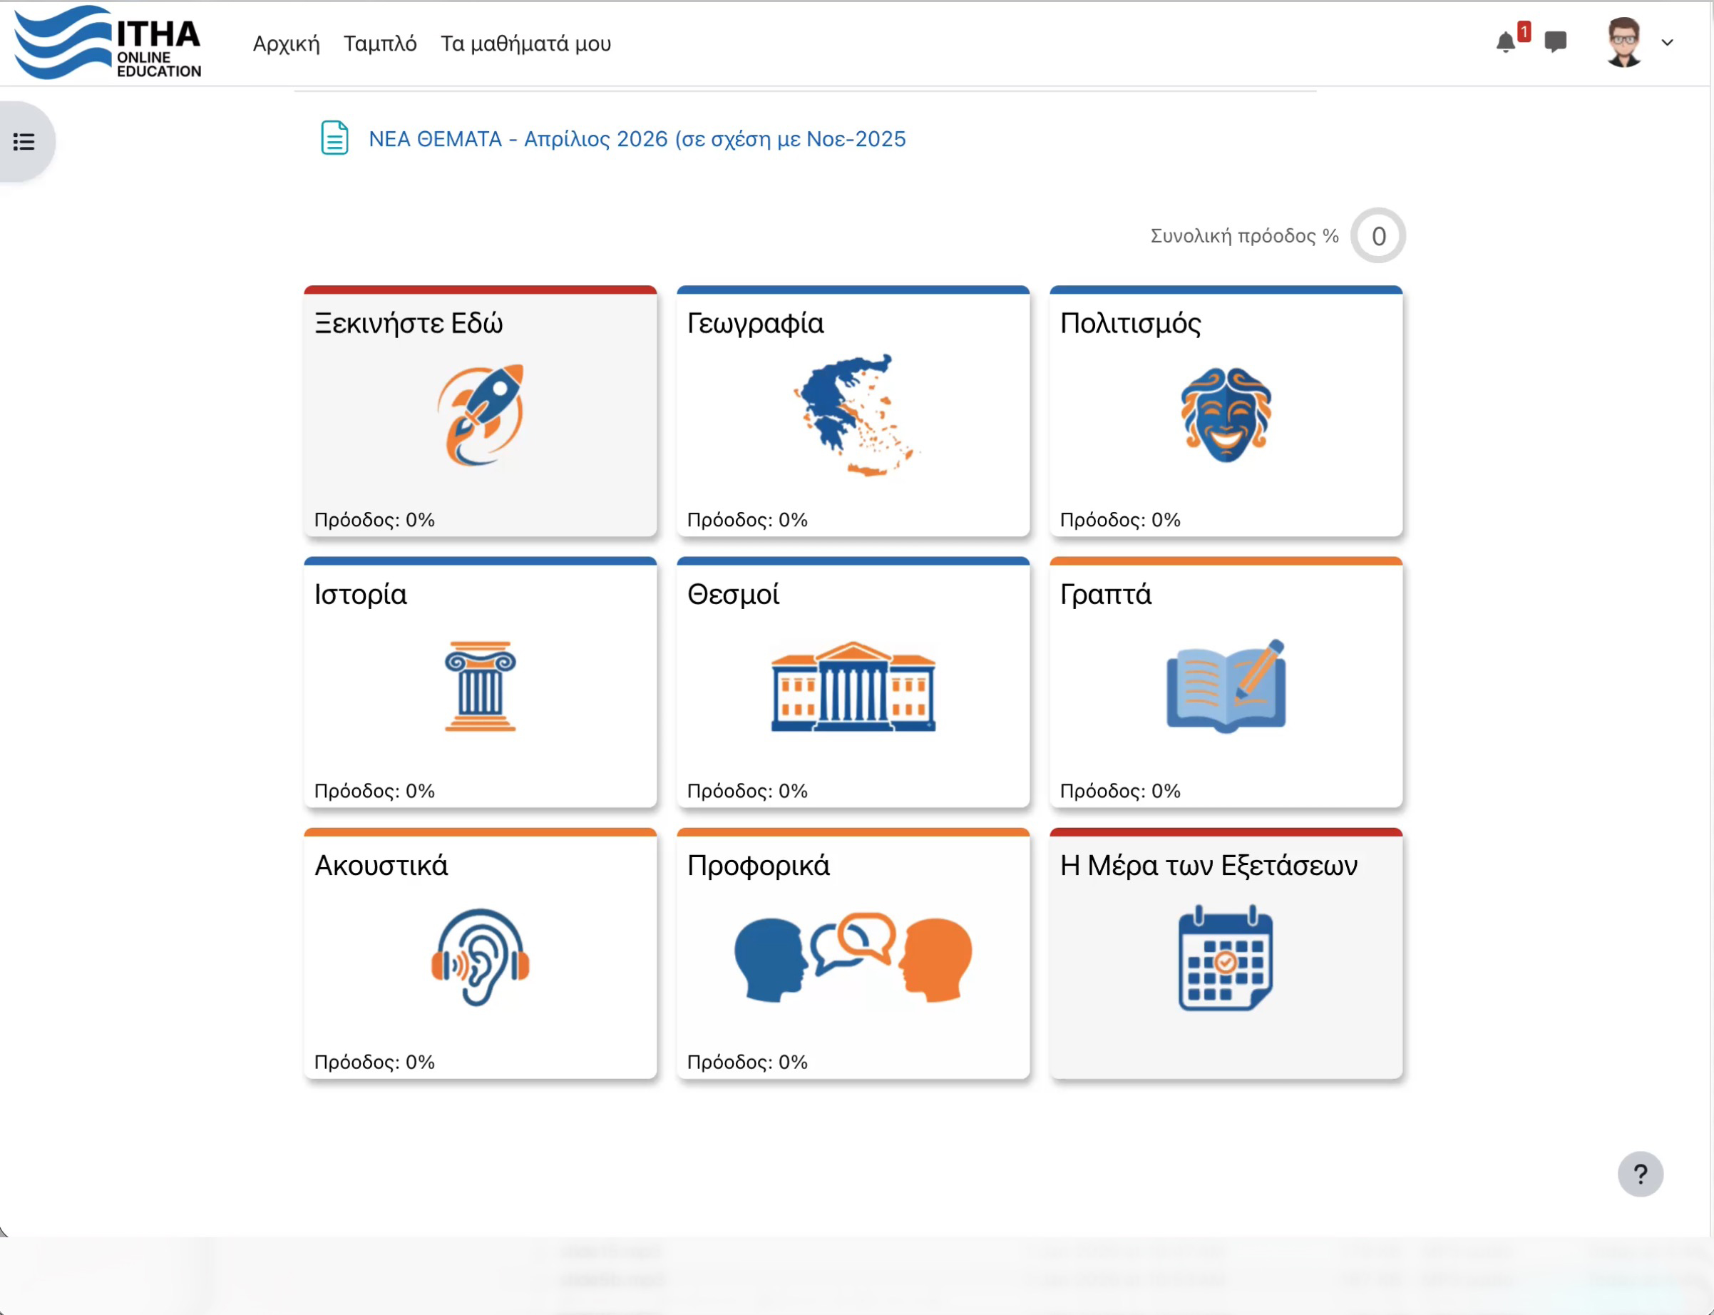Viewport: 1714px width, 1315px height.
Task: Open the notifications bell icon
Action: [x=1505, y=42]
